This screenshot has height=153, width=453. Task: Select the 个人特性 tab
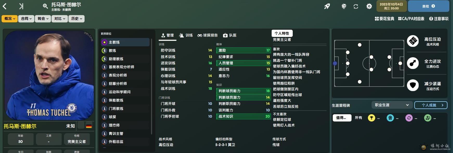click(x=282, y=33)
